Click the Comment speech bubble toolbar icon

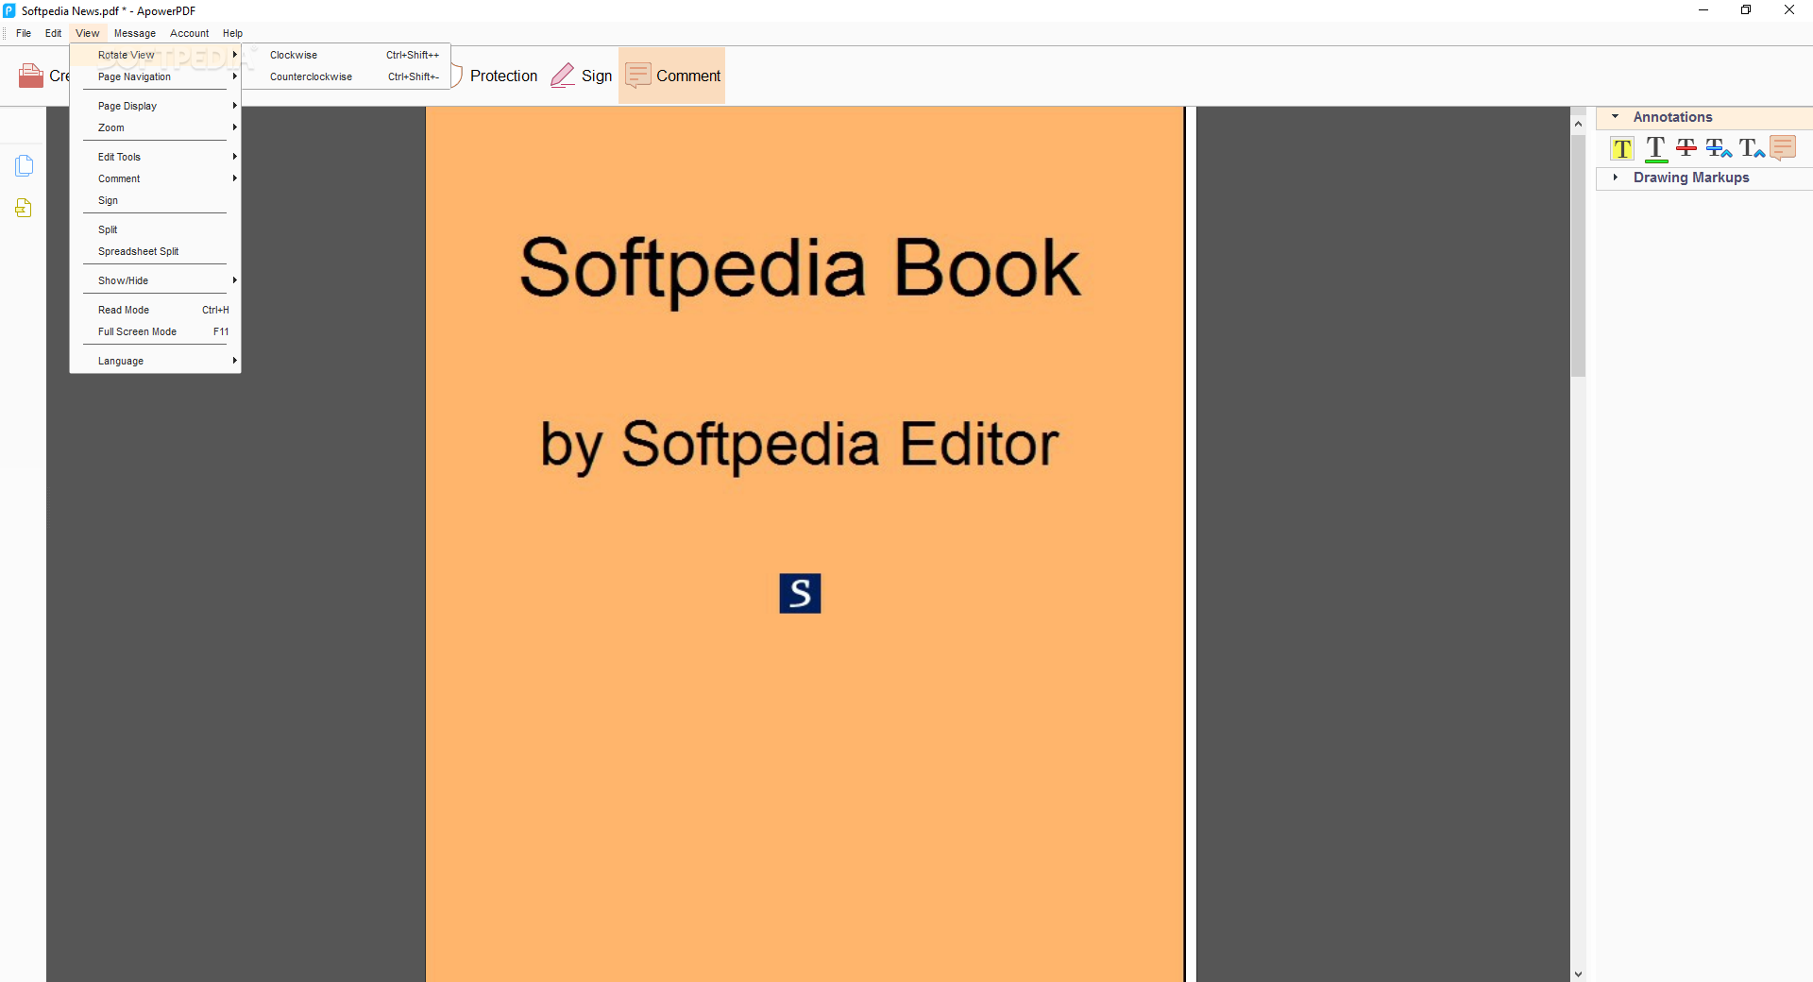(x=638, y=76)
